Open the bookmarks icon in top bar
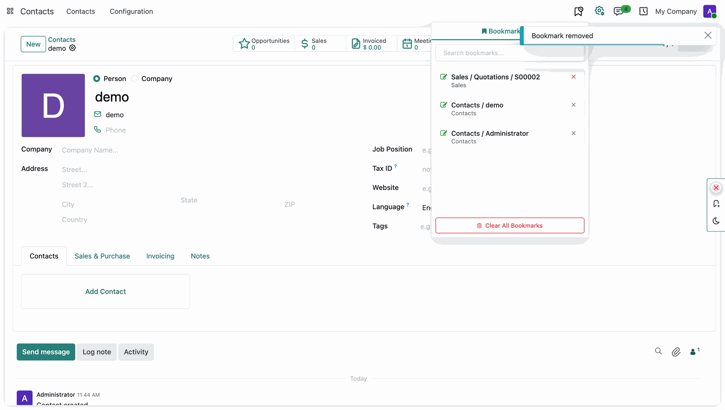This screenshot has width=725, height=410. point(578,11)
